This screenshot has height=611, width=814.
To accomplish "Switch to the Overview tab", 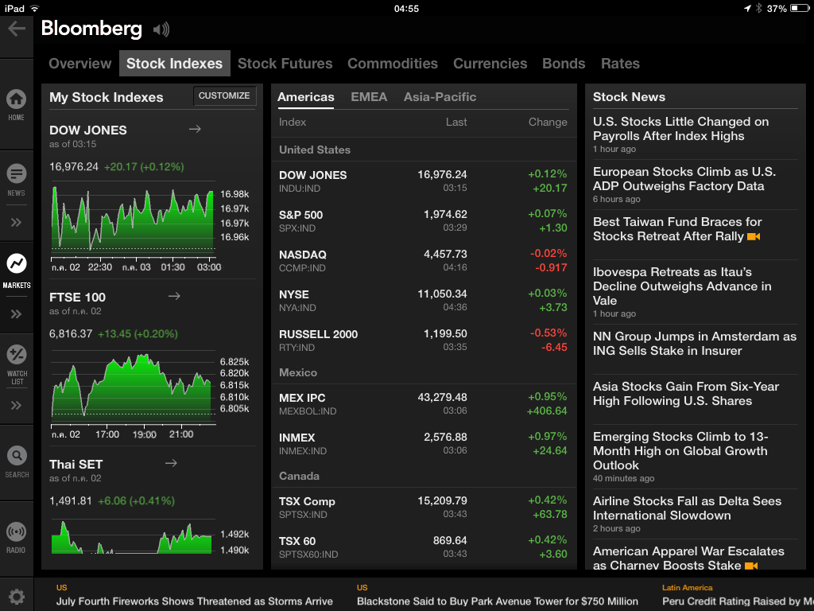I will point(80,64).
